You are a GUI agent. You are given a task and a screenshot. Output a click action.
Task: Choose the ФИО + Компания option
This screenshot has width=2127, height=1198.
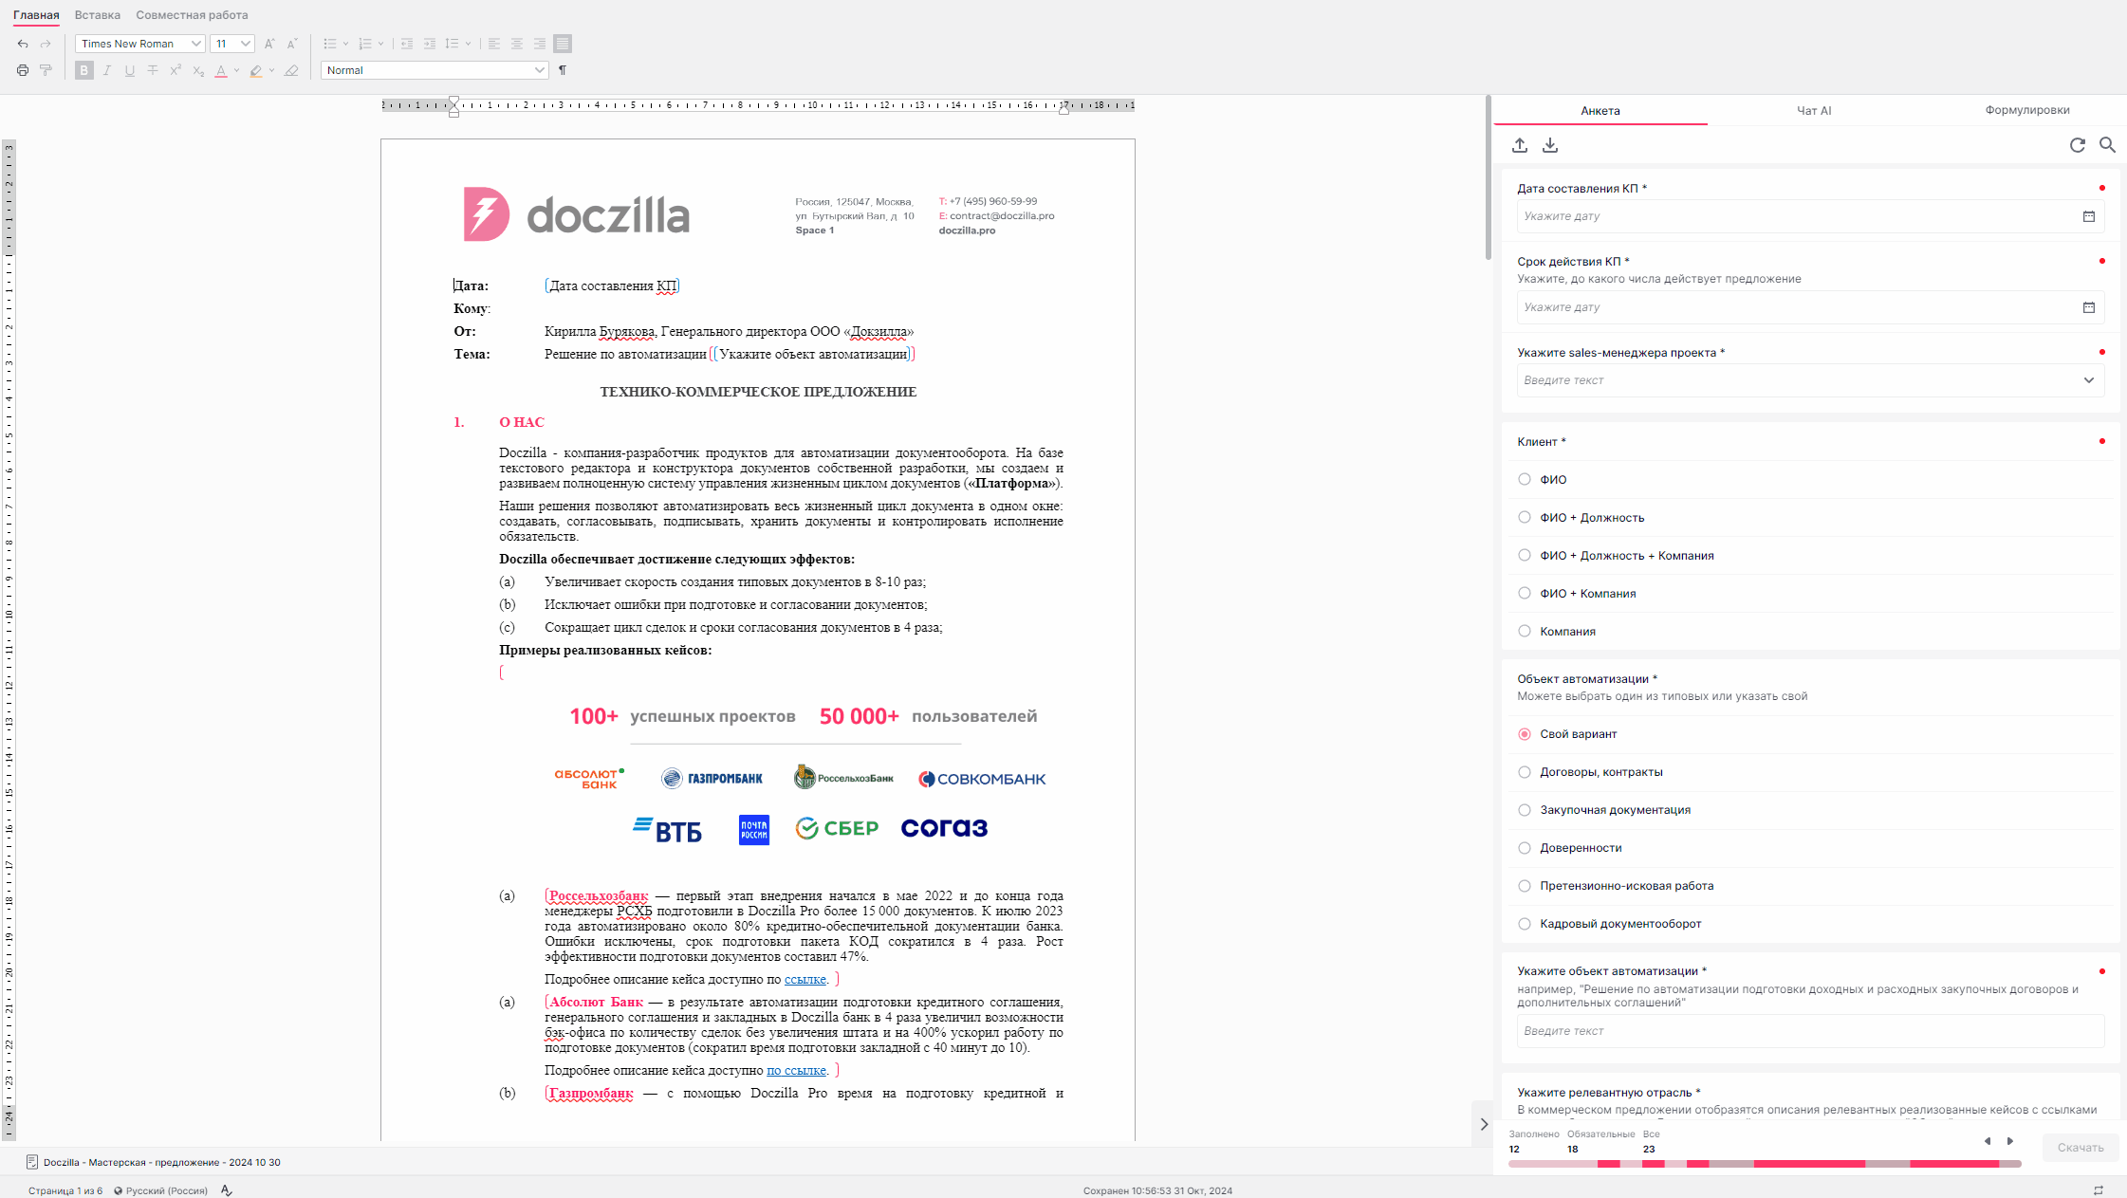[1525, 594]
